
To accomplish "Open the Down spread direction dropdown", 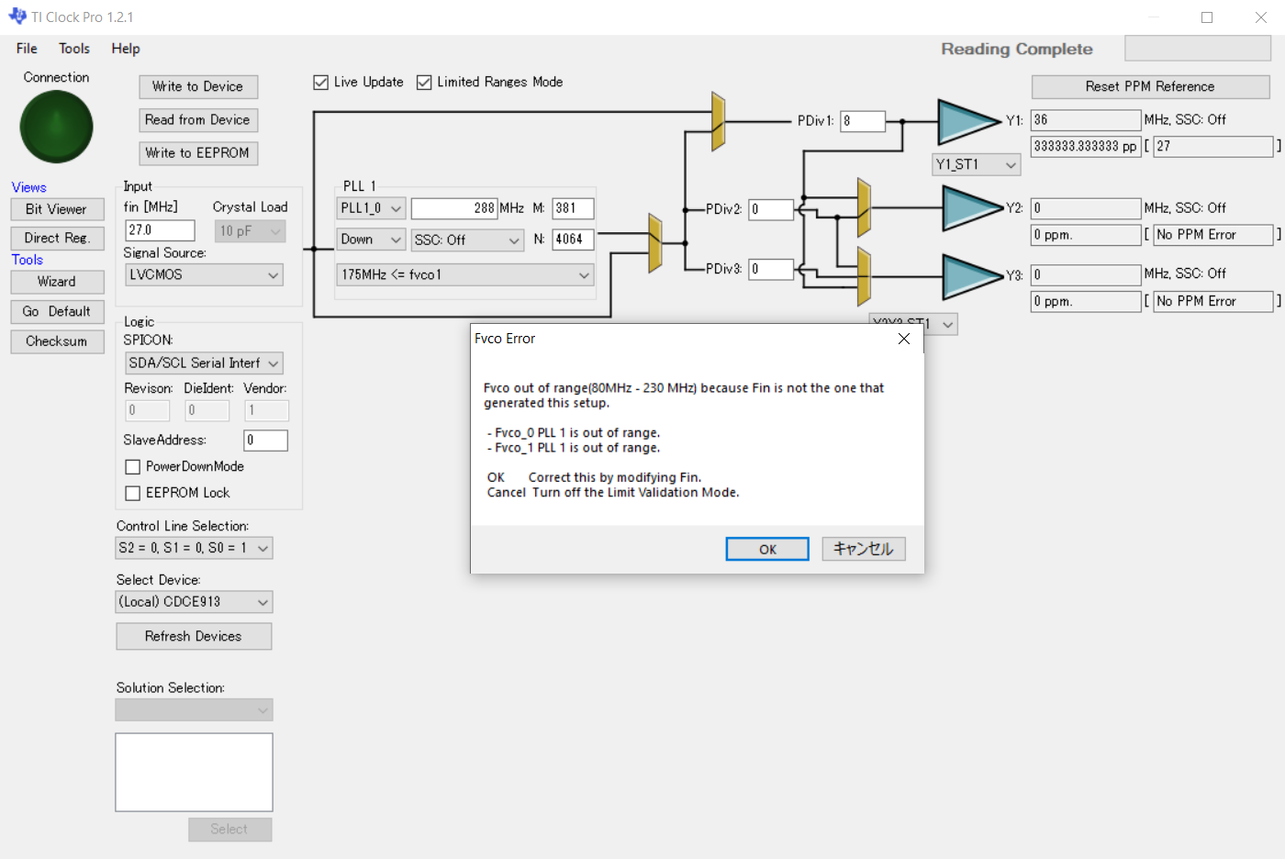I will click(372, 240).
